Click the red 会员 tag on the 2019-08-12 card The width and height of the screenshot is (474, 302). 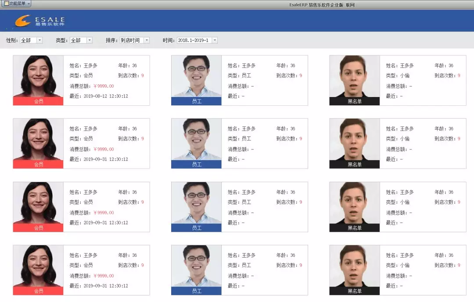click(38, 101)
